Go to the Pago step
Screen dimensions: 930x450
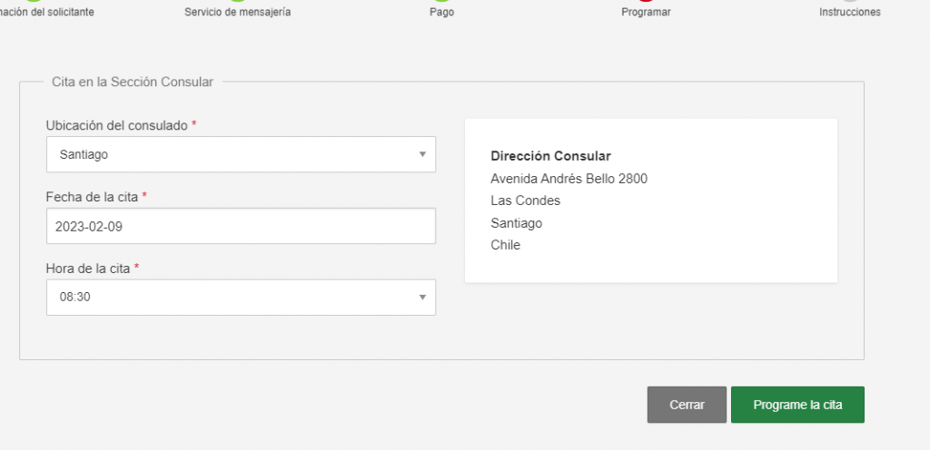pyautogui.click(x=442, y=12)
